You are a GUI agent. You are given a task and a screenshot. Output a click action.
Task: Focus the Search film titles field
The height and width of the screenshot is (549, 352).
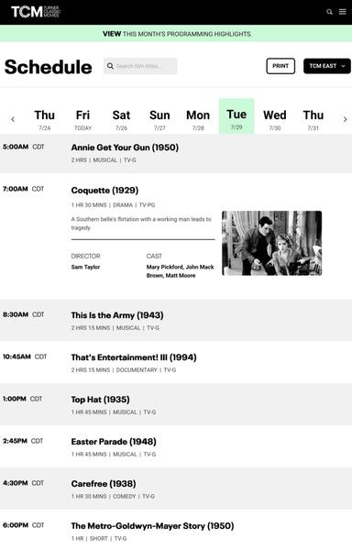coord(140,66)
